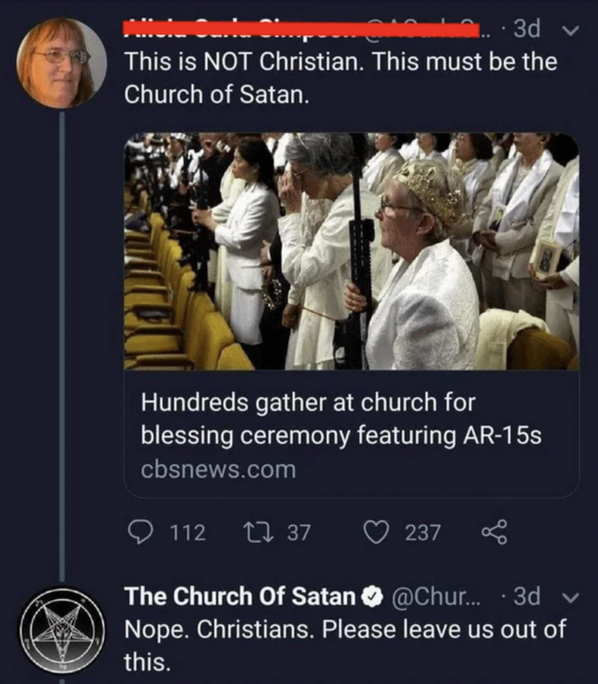Click the 3d timestamp on the Satan reply

pos(526,596)
